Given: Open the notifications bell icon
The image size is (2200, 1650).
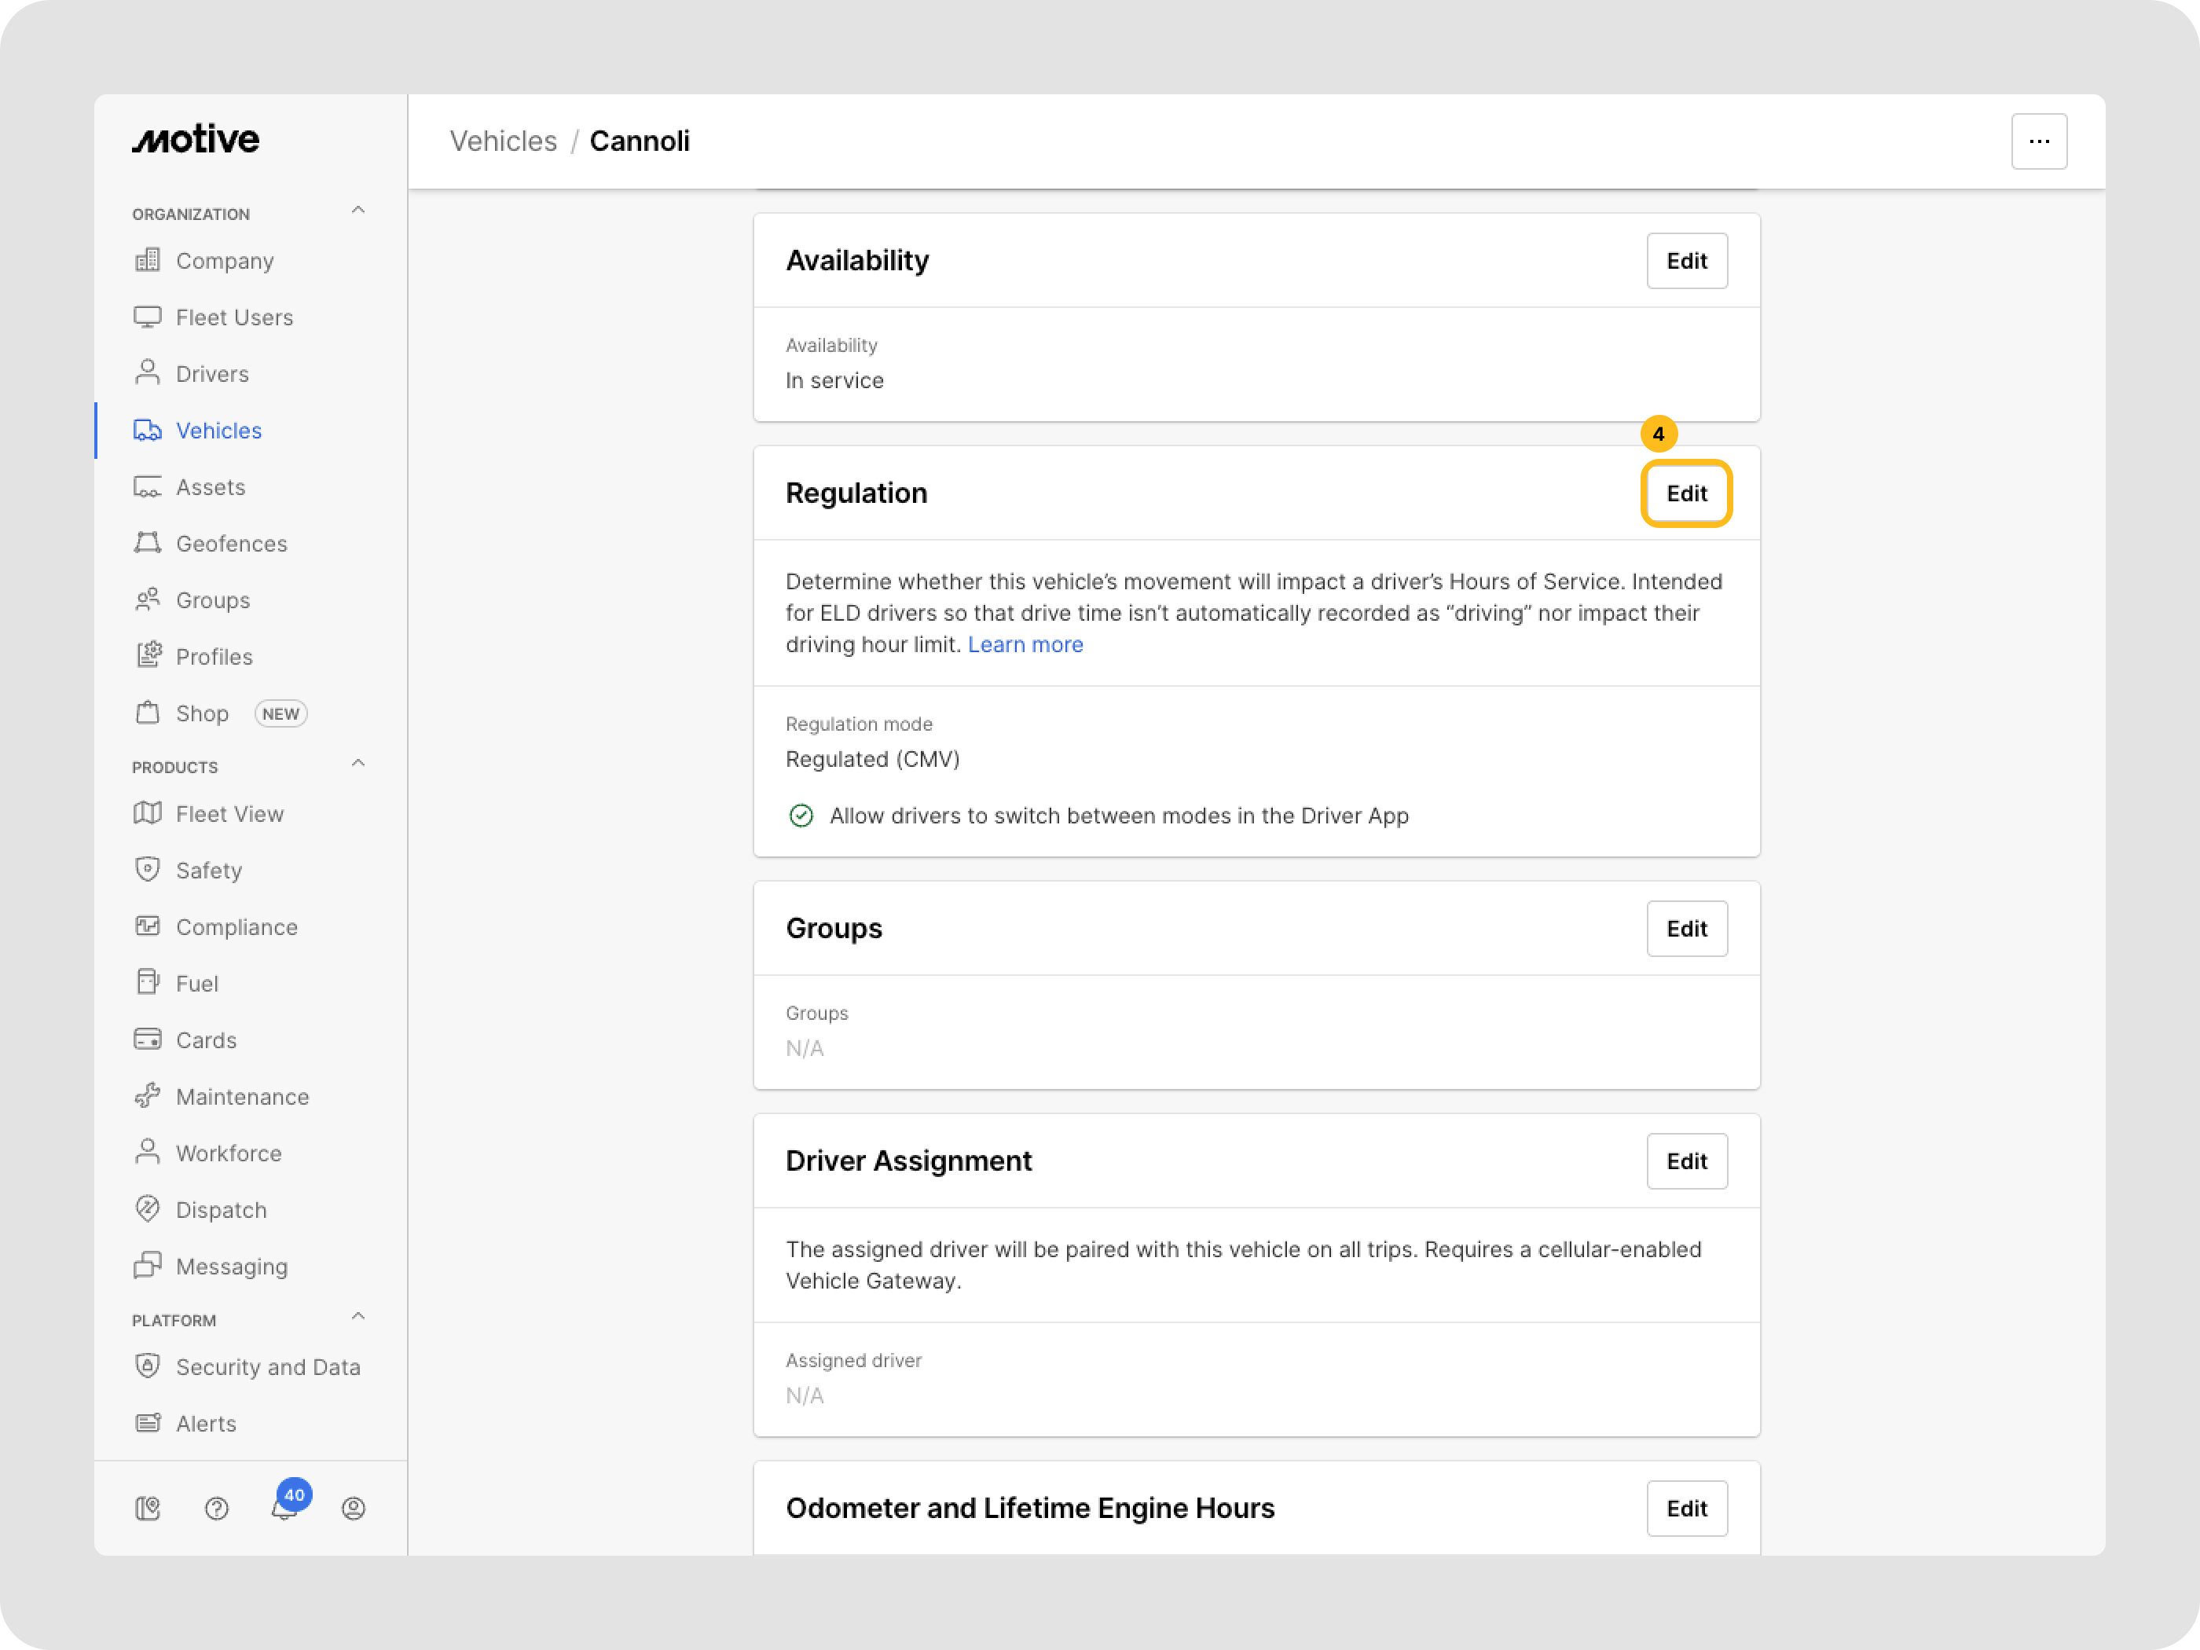Looking at the screenshot, I should point(284,1509).
